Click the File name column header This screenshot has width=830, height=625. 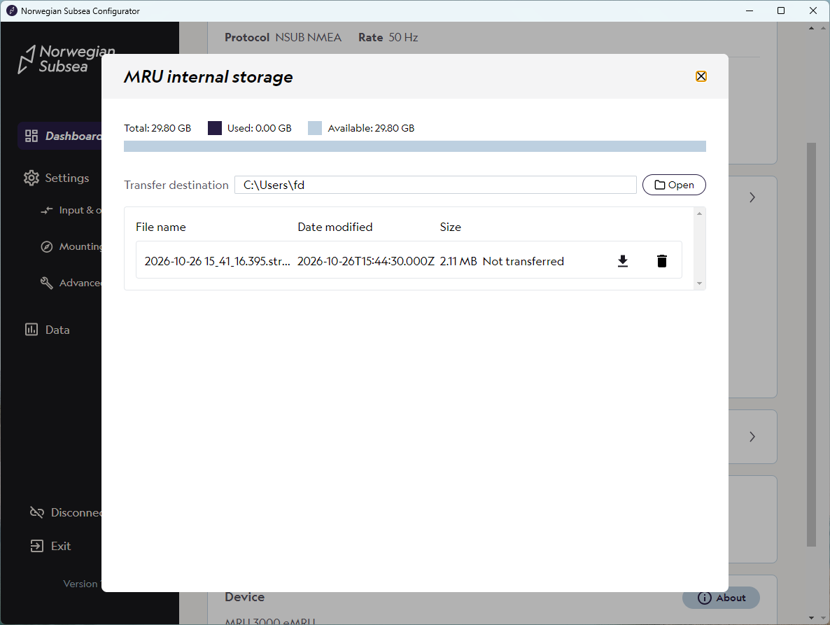pos(161,227)
